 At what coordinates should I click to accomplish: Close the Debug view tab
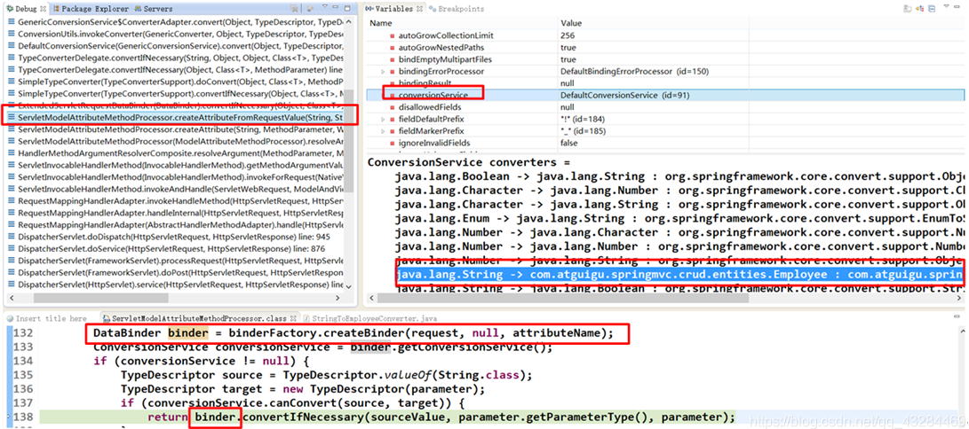click(43, 9)
